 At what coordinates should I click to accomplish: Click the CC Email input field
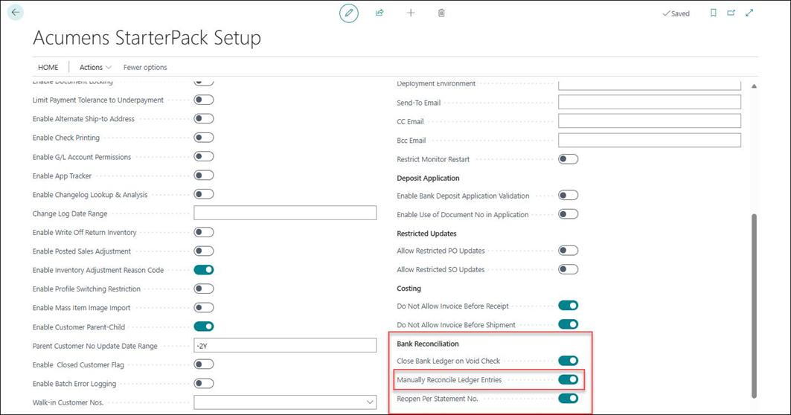coord(650,121)
